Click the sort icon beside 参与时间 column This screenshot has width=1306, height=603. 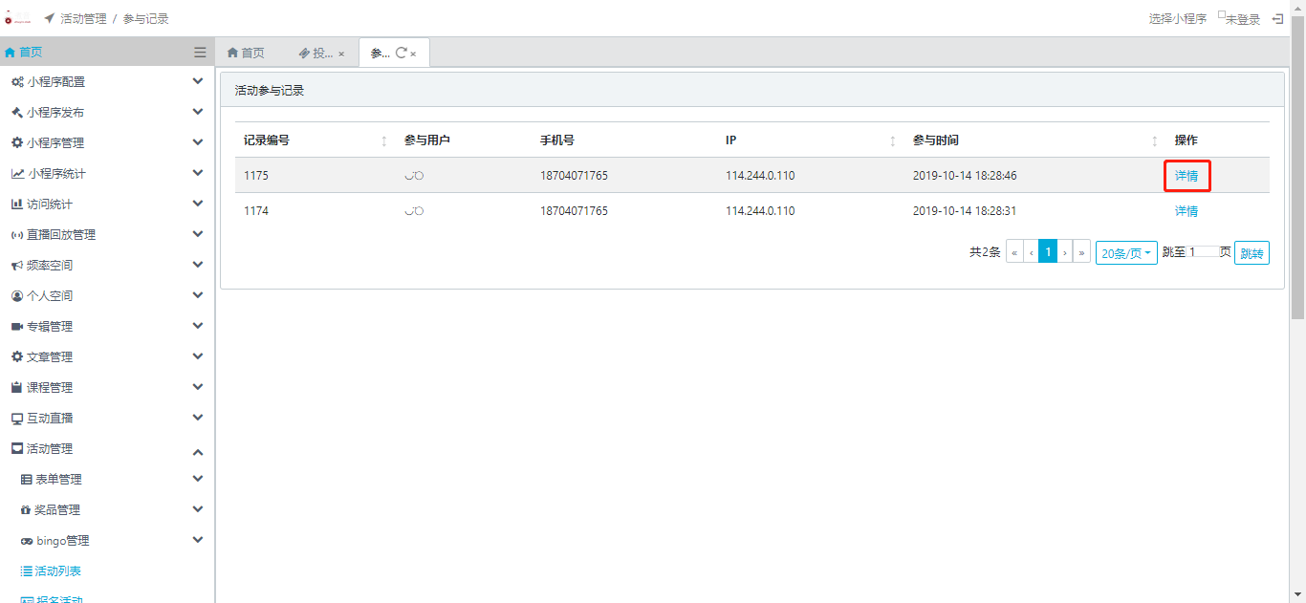[1155, 140]
